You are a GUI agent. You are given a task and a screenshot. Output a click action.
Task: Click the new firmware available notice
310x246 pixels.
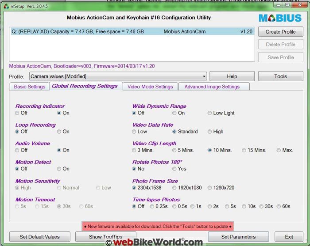click(x=158, y=226)
